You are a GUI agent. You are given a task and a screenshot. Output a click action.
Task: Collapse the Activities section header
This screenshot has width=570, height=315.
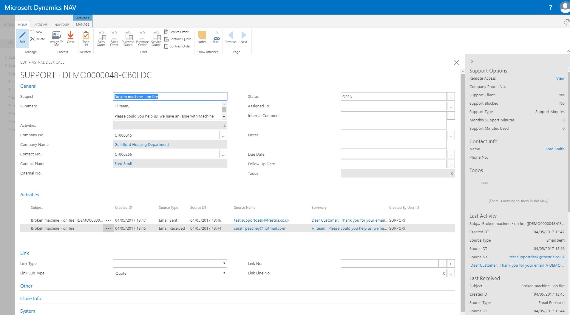[30, 194]
